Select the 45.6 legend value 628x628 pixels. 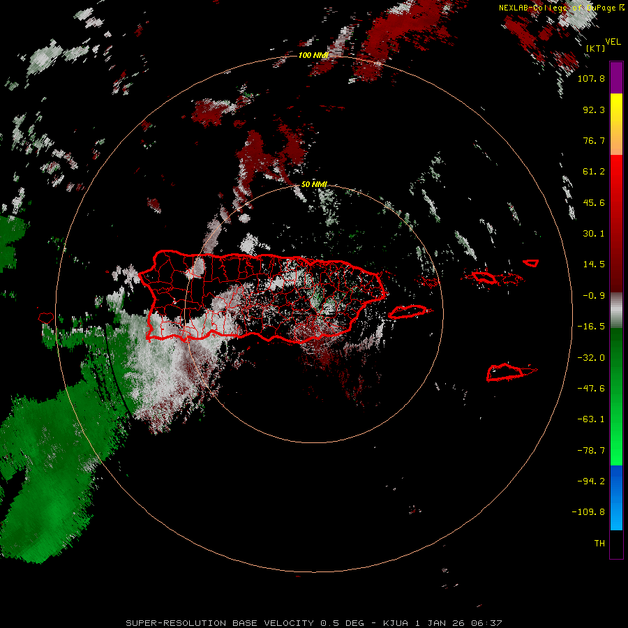pyautogui.click(x=594, y=202)
